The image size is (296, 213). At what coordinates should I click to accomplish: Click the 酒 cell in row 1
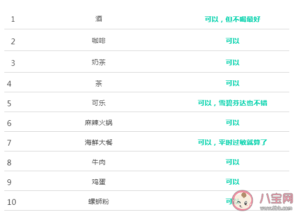(x=99, y=19)
